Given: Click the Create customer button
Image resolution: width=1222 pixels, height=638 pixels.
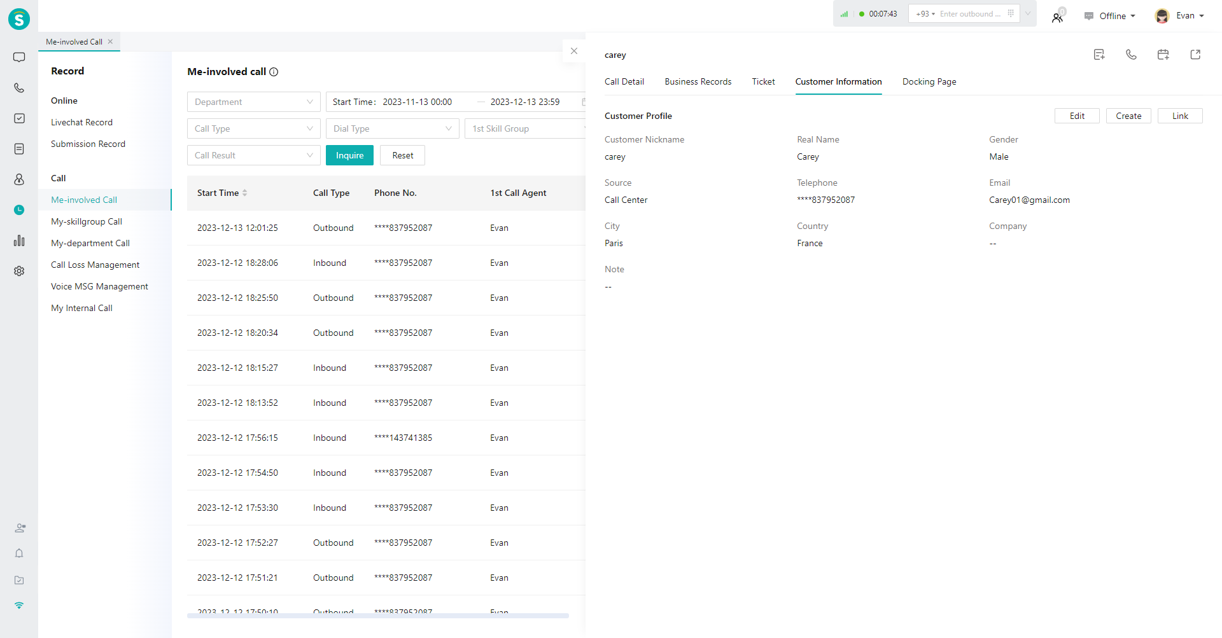Looking at the screenshot, I should (x=1128, y=116).
